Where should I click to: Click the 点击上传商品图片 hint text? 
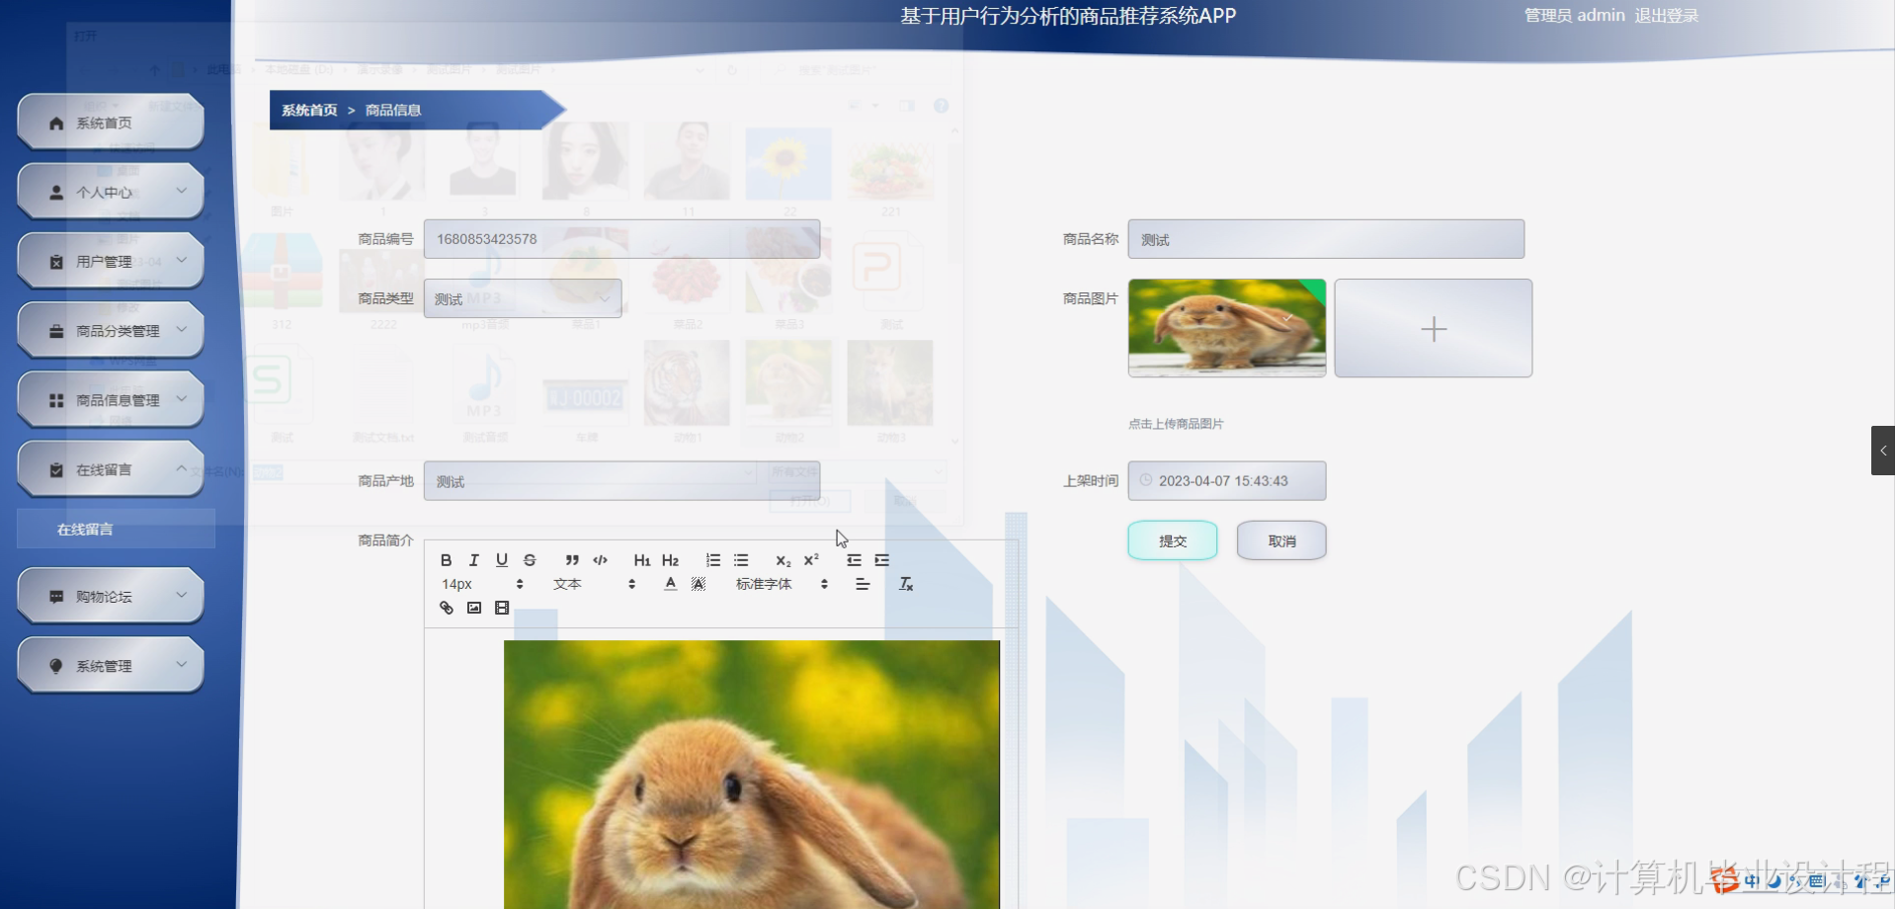click(1176, 424)
